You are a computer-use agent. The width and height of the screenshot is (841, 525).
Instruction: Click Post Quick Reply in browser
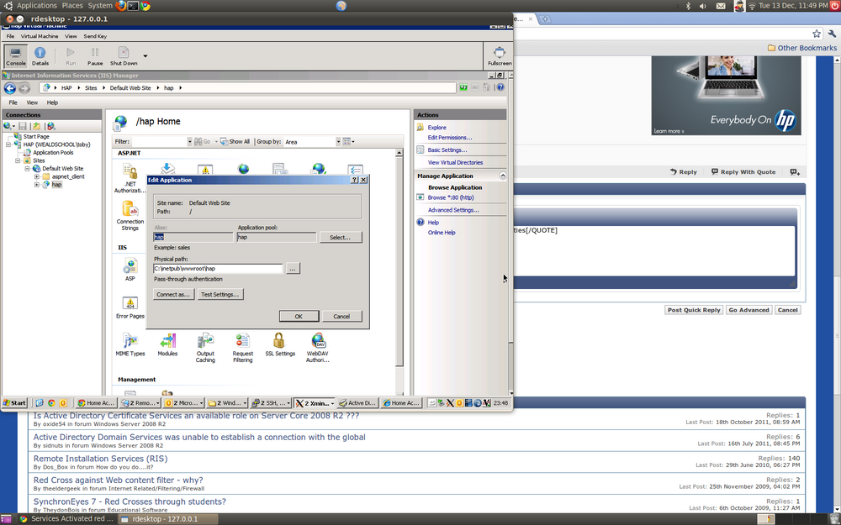[694, 310]
